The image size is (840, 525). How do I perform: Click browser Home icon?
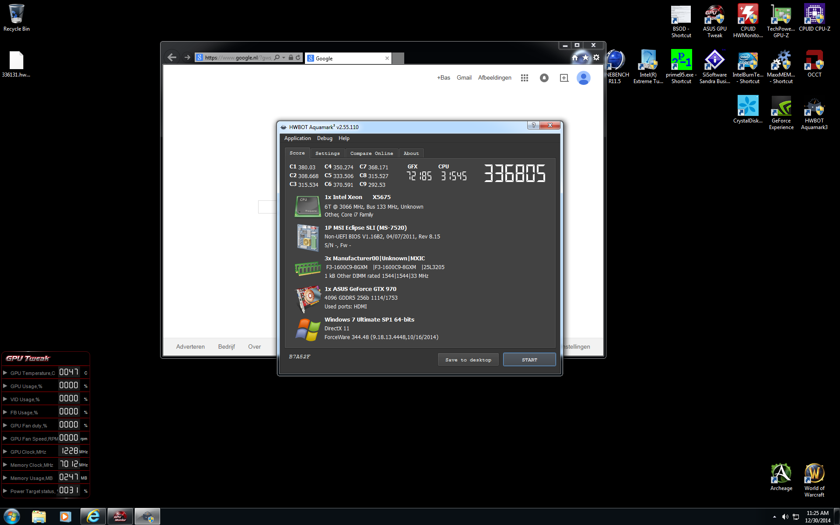pos(575,57)
